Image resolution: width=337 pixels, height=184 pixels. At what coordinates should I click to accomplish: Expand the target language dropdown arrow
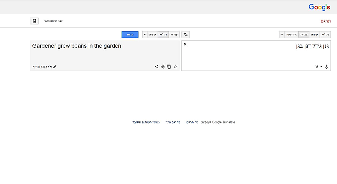point(145,35)
